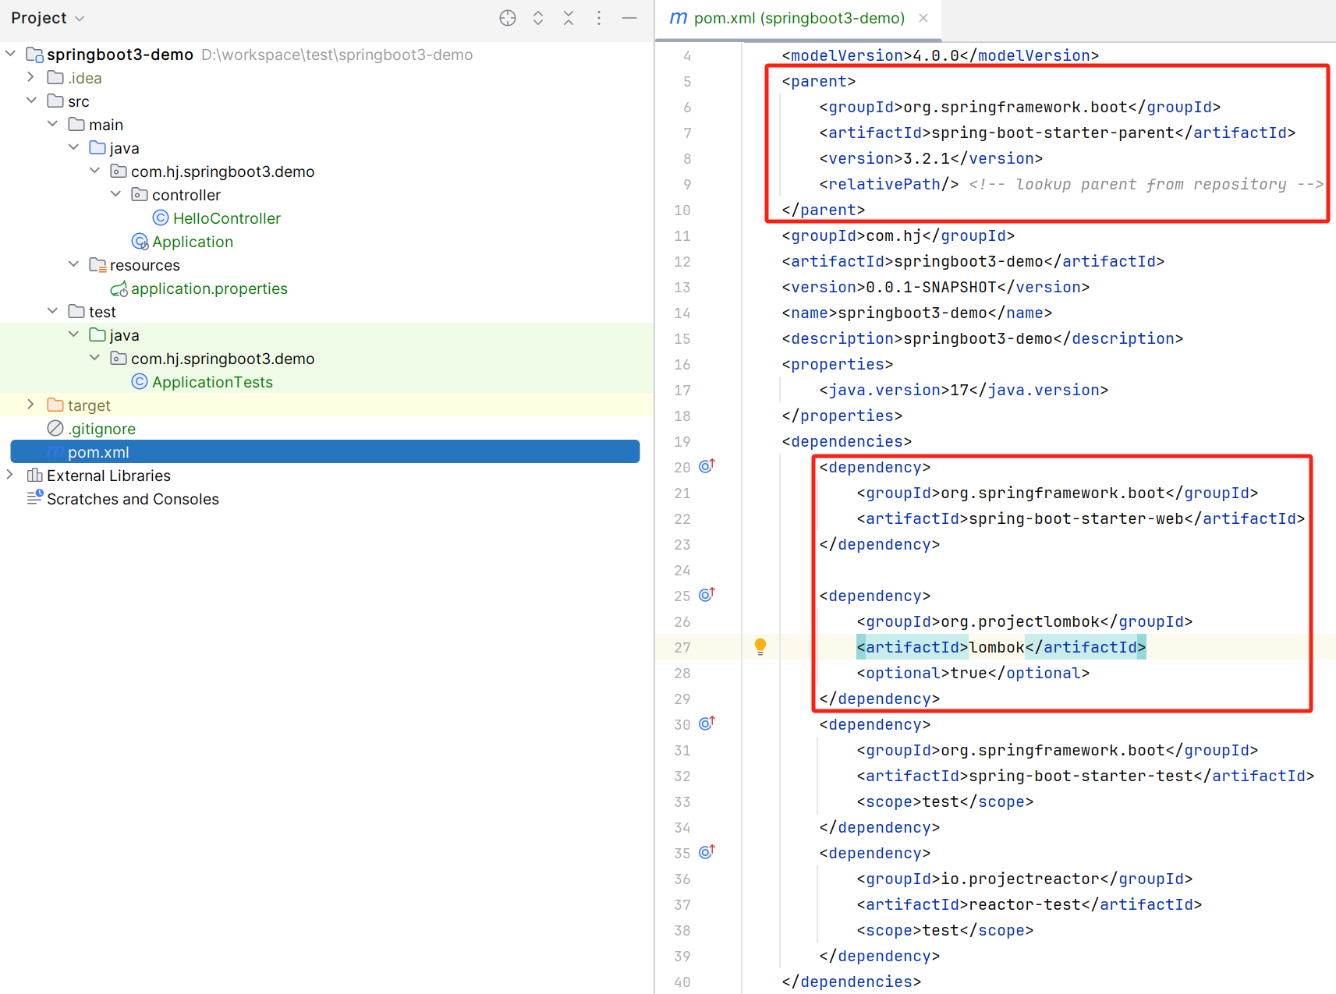Collapse the src folder
1336x994 pixels.
[31, 101]
